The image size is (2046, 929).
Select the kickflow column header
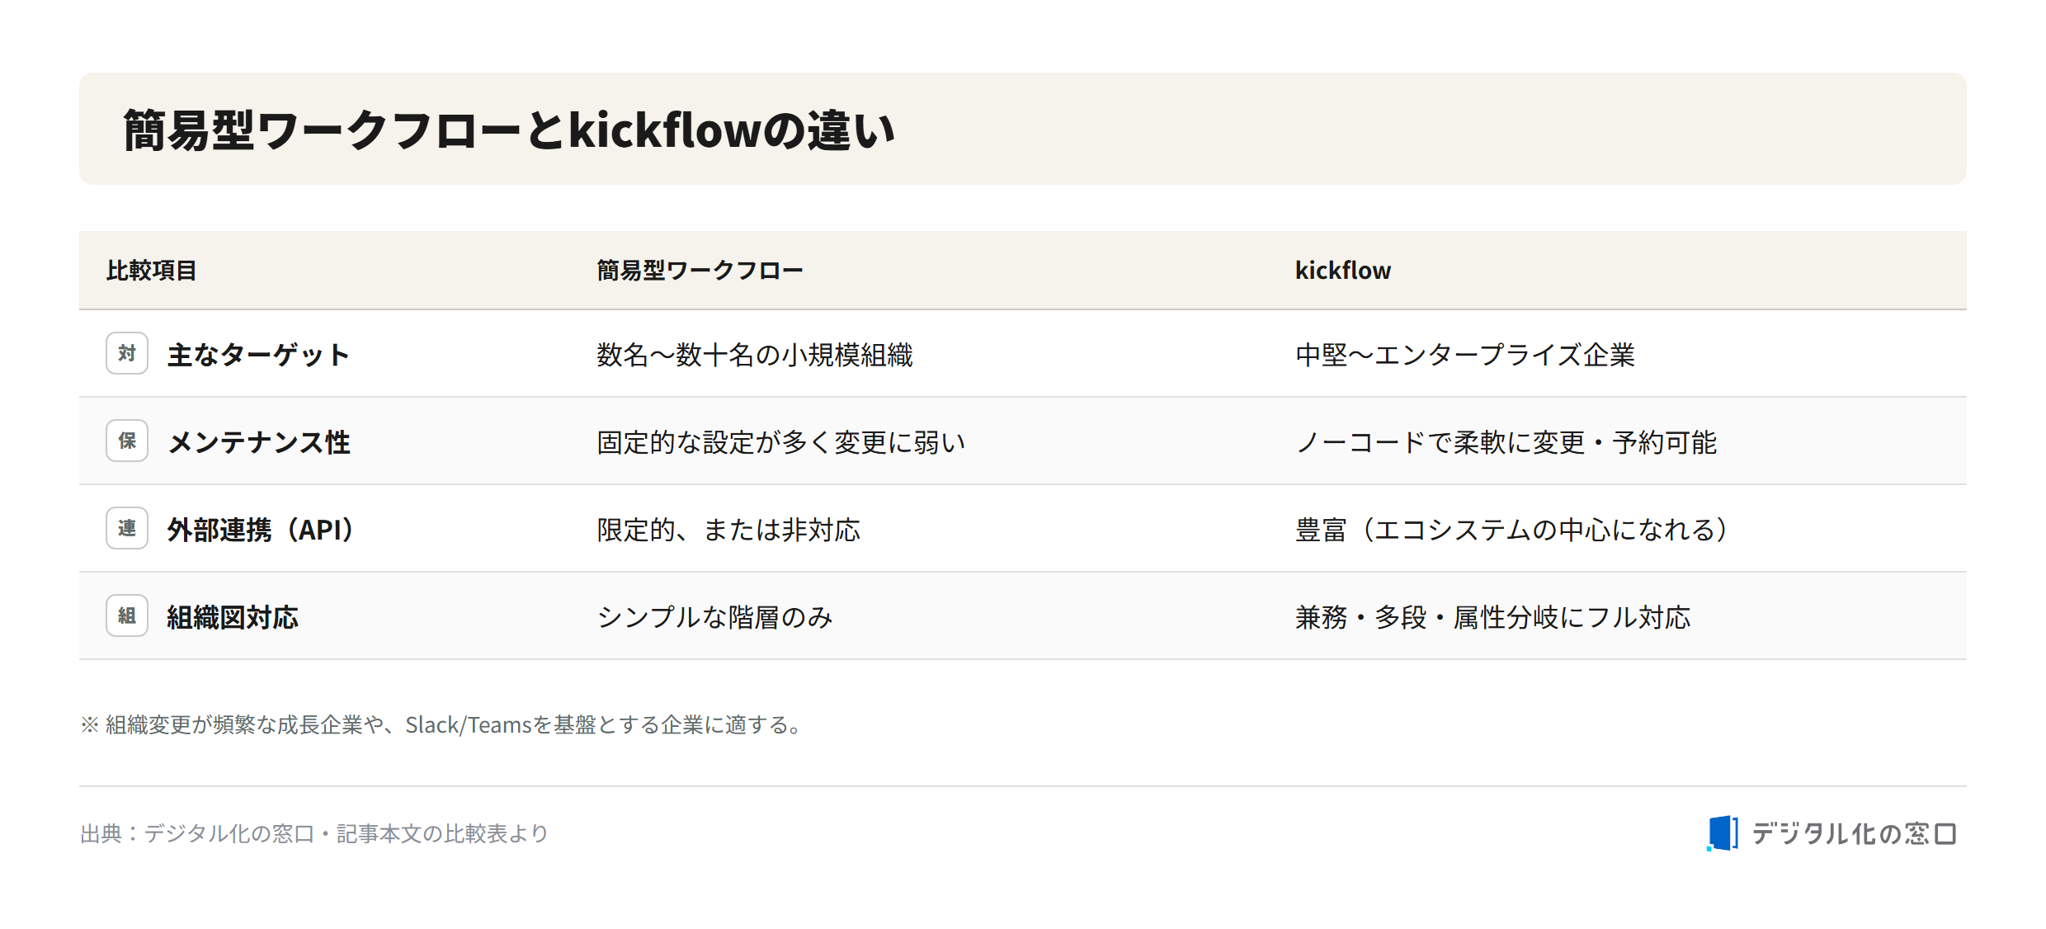click(1343, 271)
